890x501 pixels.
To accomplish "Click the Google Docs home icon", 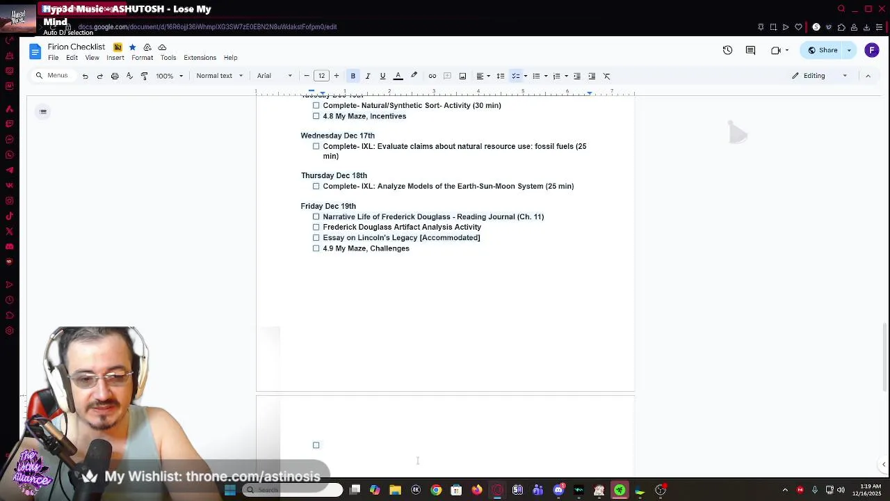I will (x=35, y=51).
